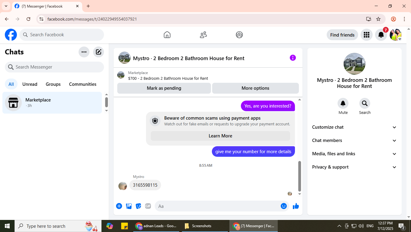Open emoji picker in message box
Screen dimensions: 411x232
point(283,206)
